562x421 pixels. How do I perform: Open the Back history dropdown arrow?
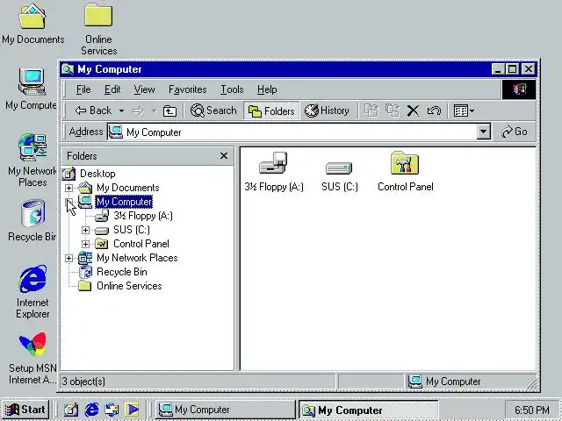click(121, 111)
